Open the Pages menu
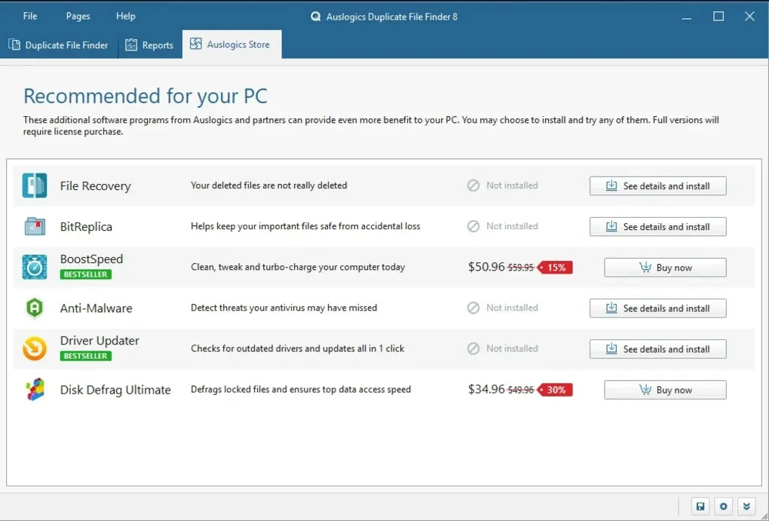 78,16
